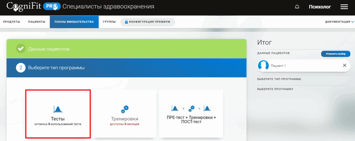355x141 pixels.
Task: Remove Пациент 1 with the X
Action: tap(344, 65)
